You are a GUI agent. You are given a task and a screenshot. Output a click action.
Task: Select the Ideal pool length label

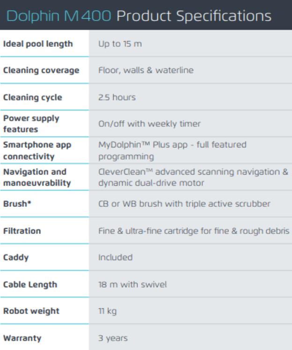click(x=38, y=44)
